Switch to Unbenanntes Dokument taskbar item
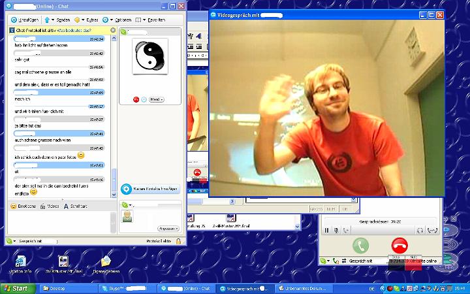 click(303, 289)
